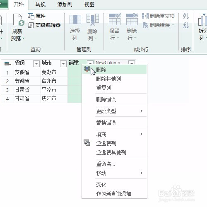Image resolution: width=207 pixels, height=207 pixels.
Task: Expand the 删除行 dropdown arrow
Action: (x=135, y=38)
